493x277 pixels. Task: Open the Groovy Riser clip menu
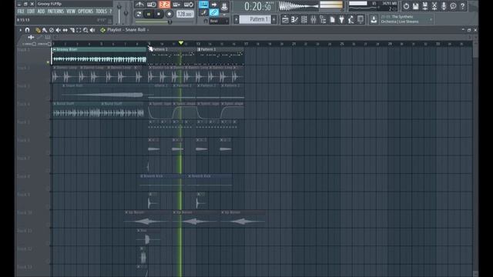[x=55, y=49]
